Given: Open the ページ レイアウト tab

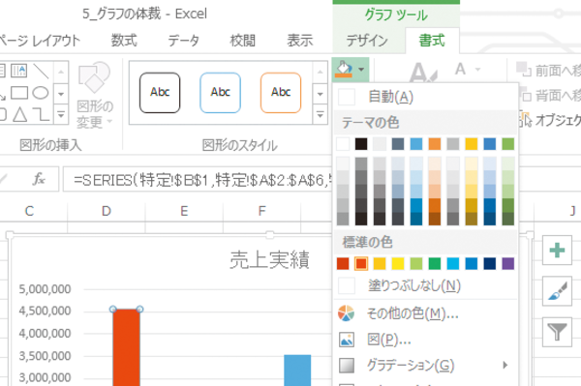Looking at the screenshot, I should 39,41.
